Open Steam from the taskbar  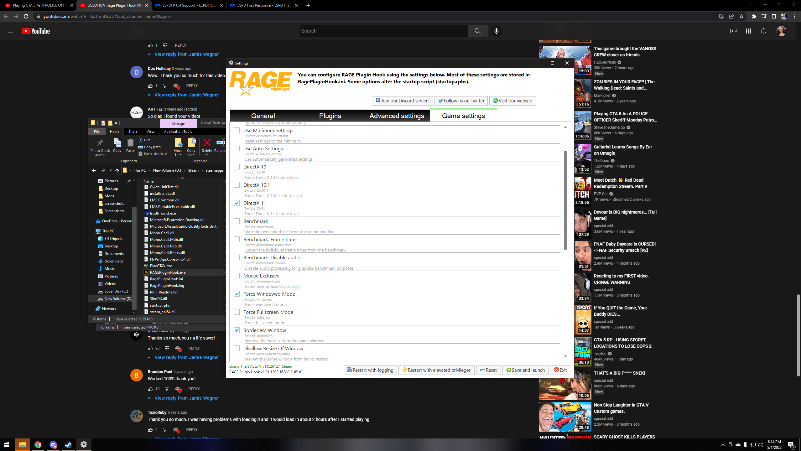point(68,444)
